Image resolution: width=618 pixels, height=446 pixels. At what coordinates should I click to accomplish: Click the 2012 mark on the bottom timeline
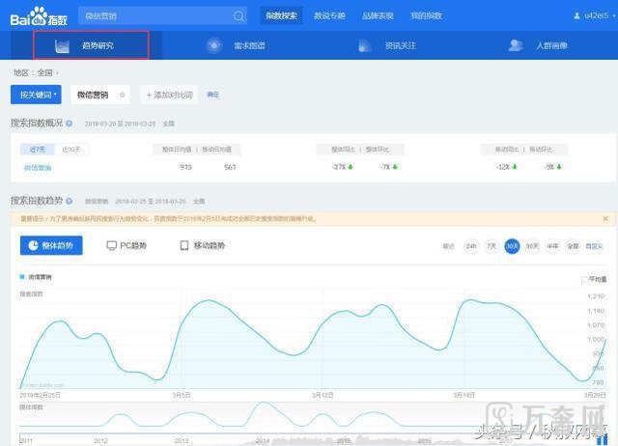point(100,441)
